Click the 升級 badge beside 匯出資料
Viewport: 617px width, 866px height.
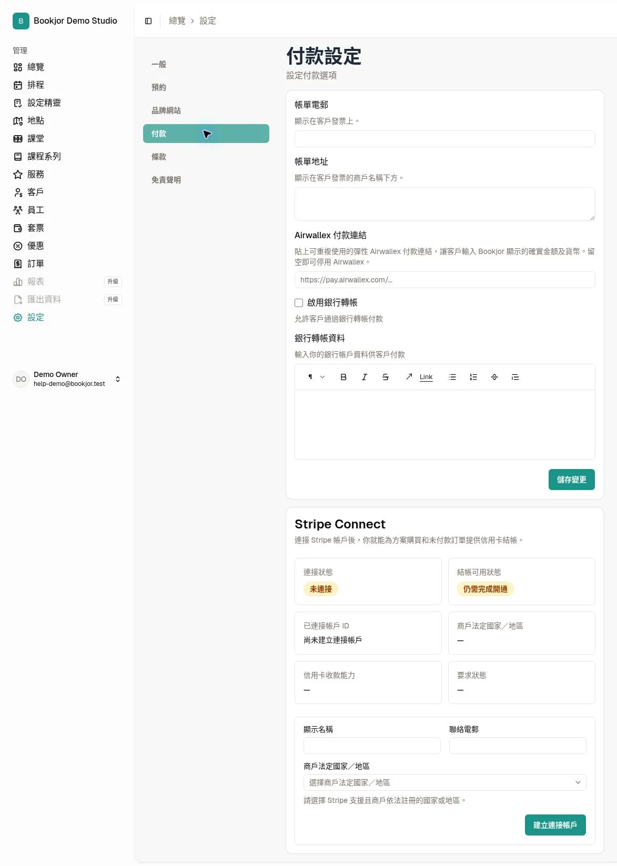click(x=113, y=300)
